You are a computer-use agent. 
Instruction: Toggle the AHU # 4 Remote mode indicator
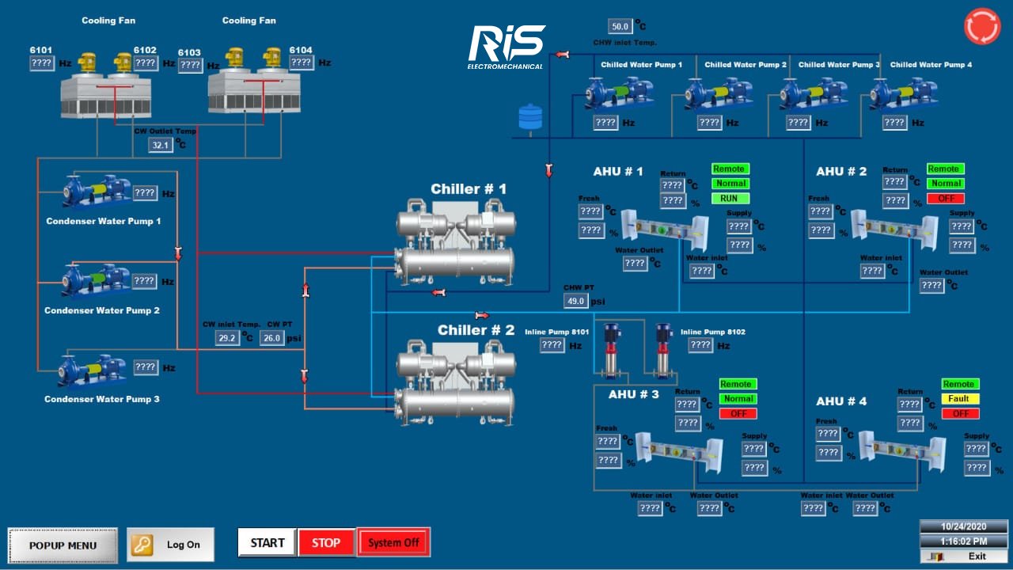(959, 384)
